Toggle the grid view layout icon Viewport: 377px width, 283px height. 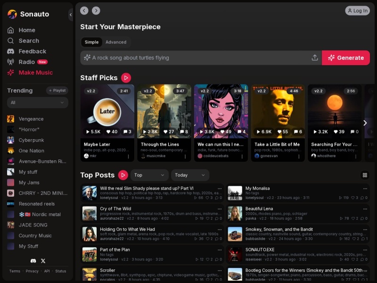(x=365, y=175)
